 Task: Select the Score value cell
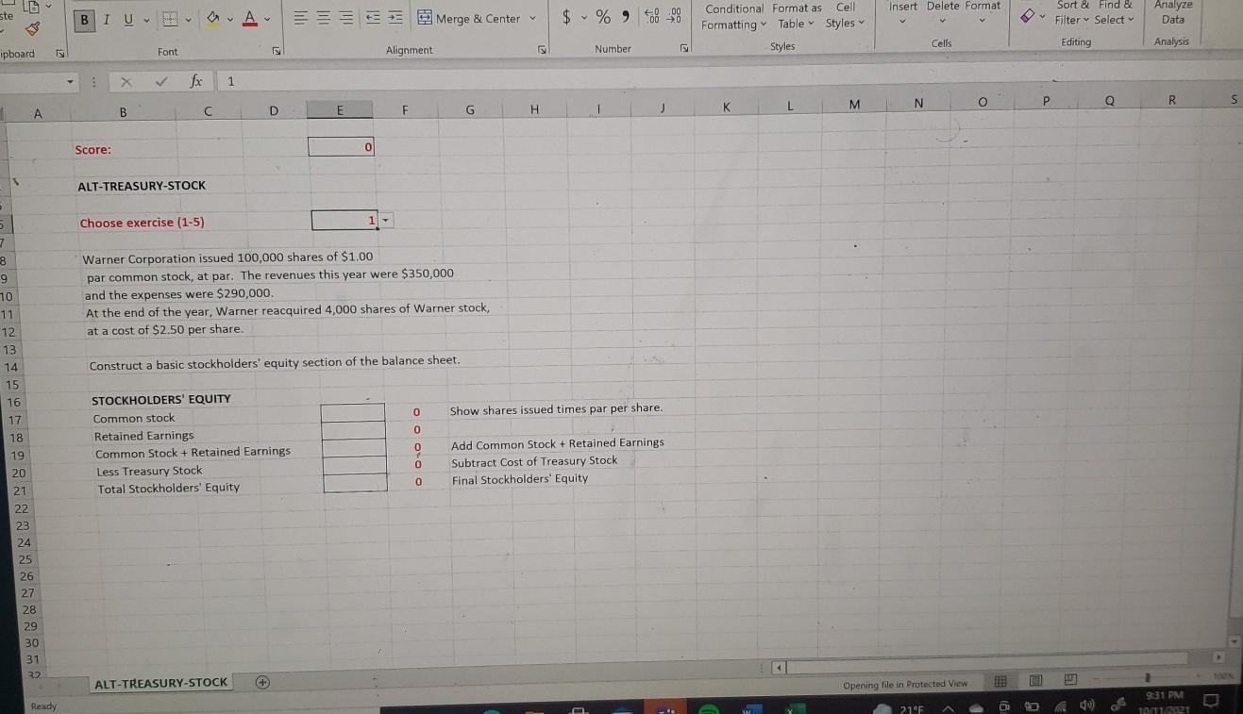click(341, 146)
